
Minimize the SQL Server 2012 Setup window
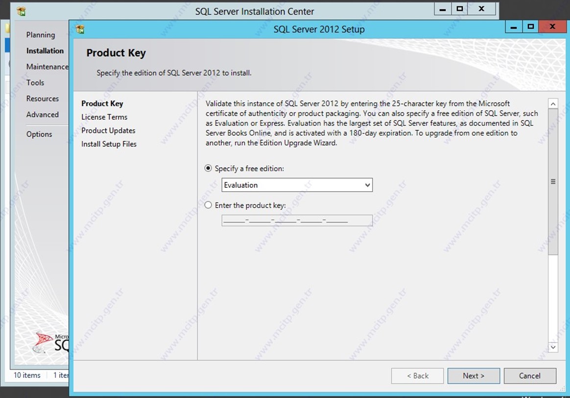(514, 27)
